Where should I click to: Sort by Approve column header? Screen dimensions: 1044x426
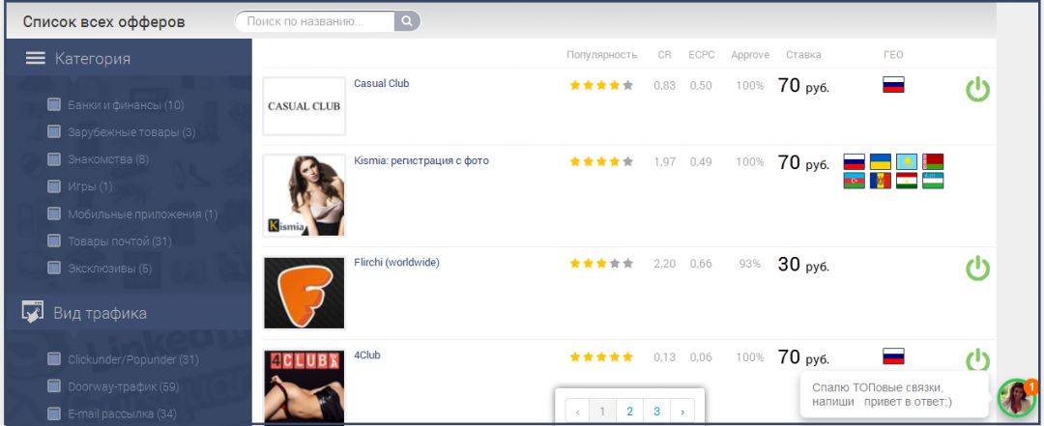[x=750, y=55]
